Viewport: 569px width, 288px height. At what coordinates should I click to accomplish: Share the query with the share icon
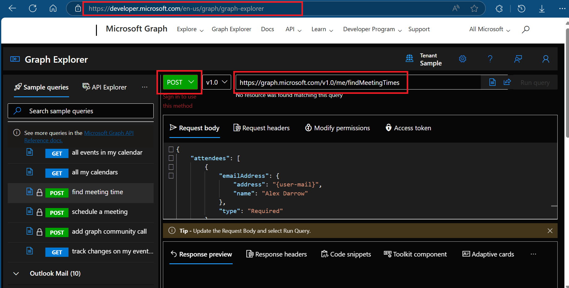507,82
